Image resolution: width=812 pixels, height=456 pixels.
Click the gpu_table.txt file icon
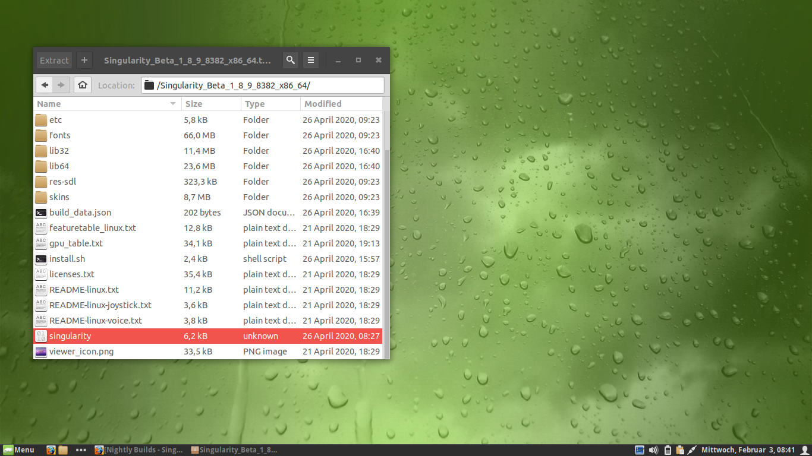(x=41, y=243)
